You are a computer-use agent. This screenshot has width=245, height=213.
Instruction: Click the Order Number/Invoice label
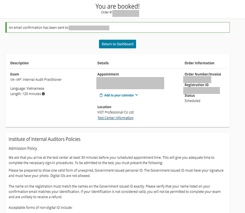203,74
